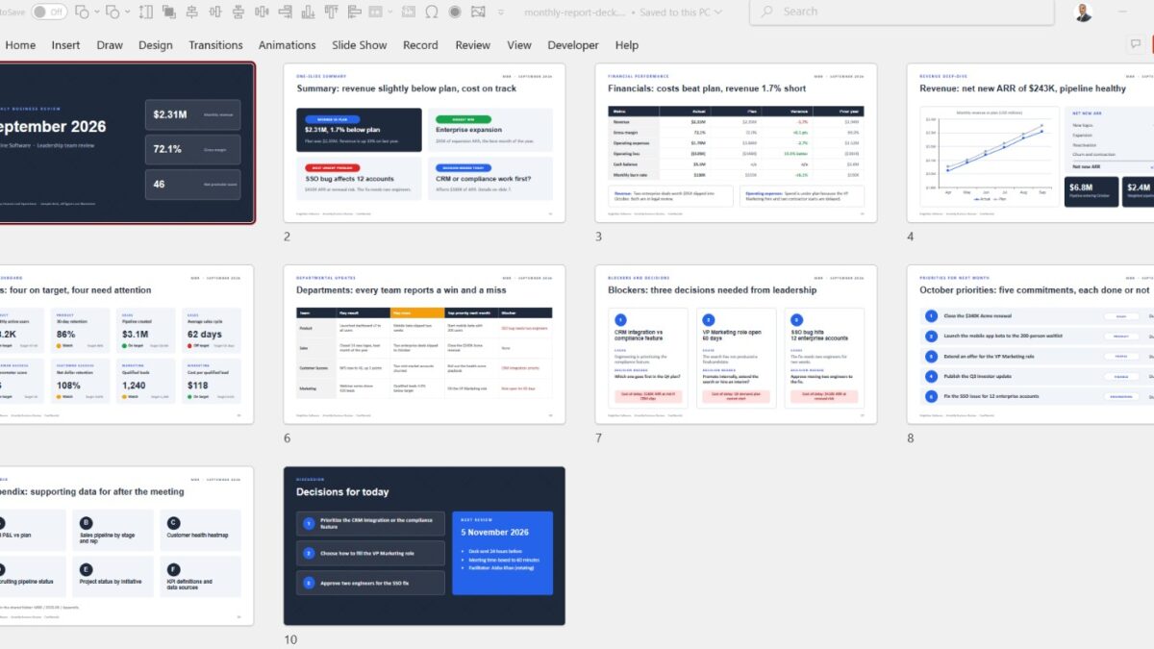
Task: Click the Align Right icon
Action: click(x=285, y=12)
